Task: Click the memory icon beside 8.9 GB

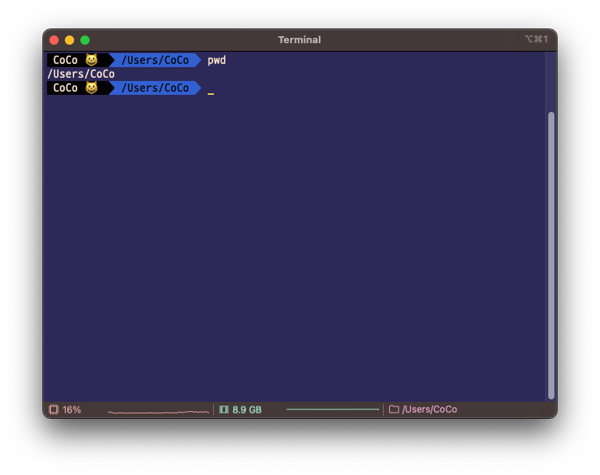Action: [x=224, y=409]
